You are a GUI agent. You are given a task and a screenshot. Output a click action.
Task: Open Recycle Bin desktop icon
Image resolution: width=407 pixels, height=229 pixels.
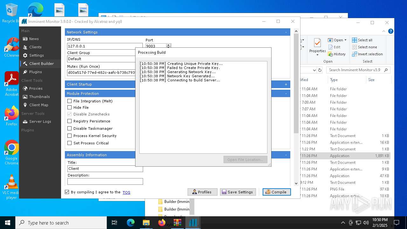[x=11, y=13]
